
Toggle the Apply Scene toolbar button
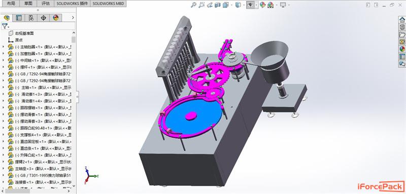pos(270,5)
